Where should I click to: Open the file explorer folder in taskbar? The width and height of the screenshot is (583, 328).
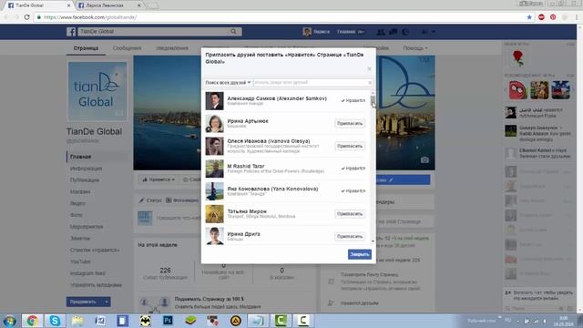click(77, 321)
